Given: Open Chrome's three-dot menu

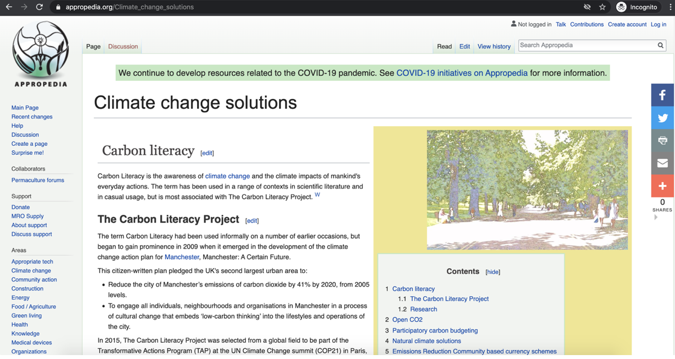Looking at the screenshot, I should tap(670, 7).
